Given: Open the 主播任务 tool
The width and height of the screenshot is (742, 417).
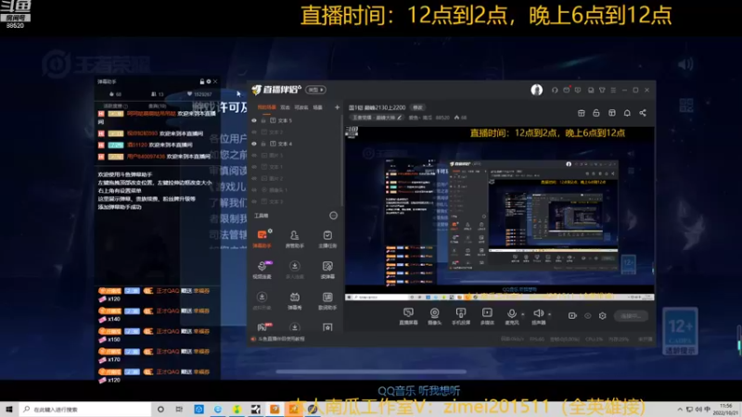Looking at the screenshot, I should coord(327,239).
